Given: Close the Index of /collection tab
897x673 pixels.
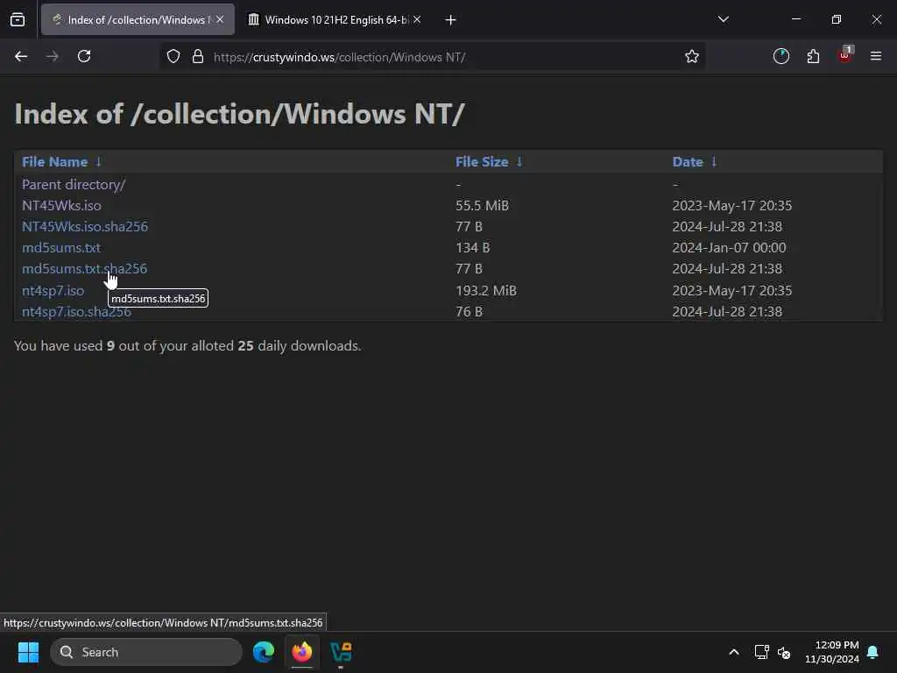Looking at the screenshot, I should pos(220,19).
